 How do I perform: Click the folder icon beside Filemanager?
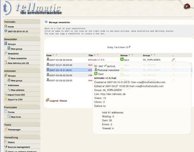[x=6, y=129]
